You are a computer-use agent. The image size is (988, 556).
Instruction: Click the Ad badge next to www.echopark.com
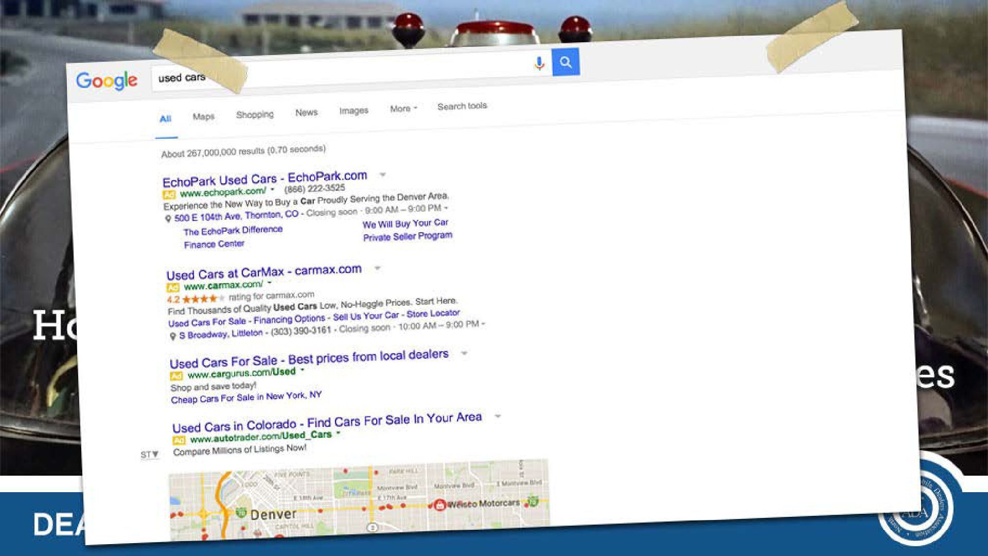[169, 195]
